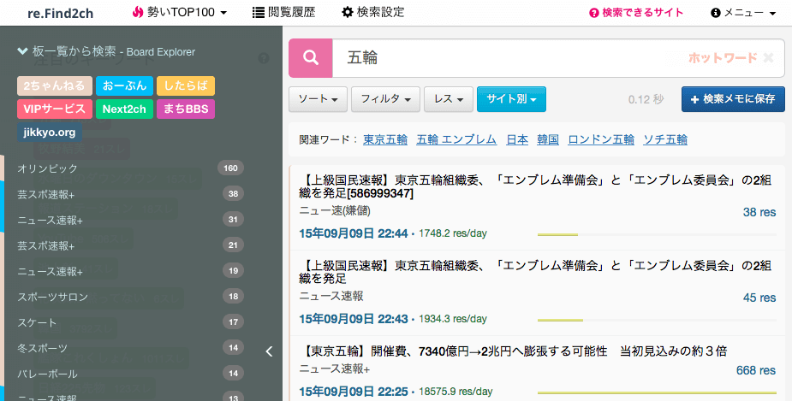
Task: Click the ニュー速(嫌儲) board label
Action: point(335,211)
